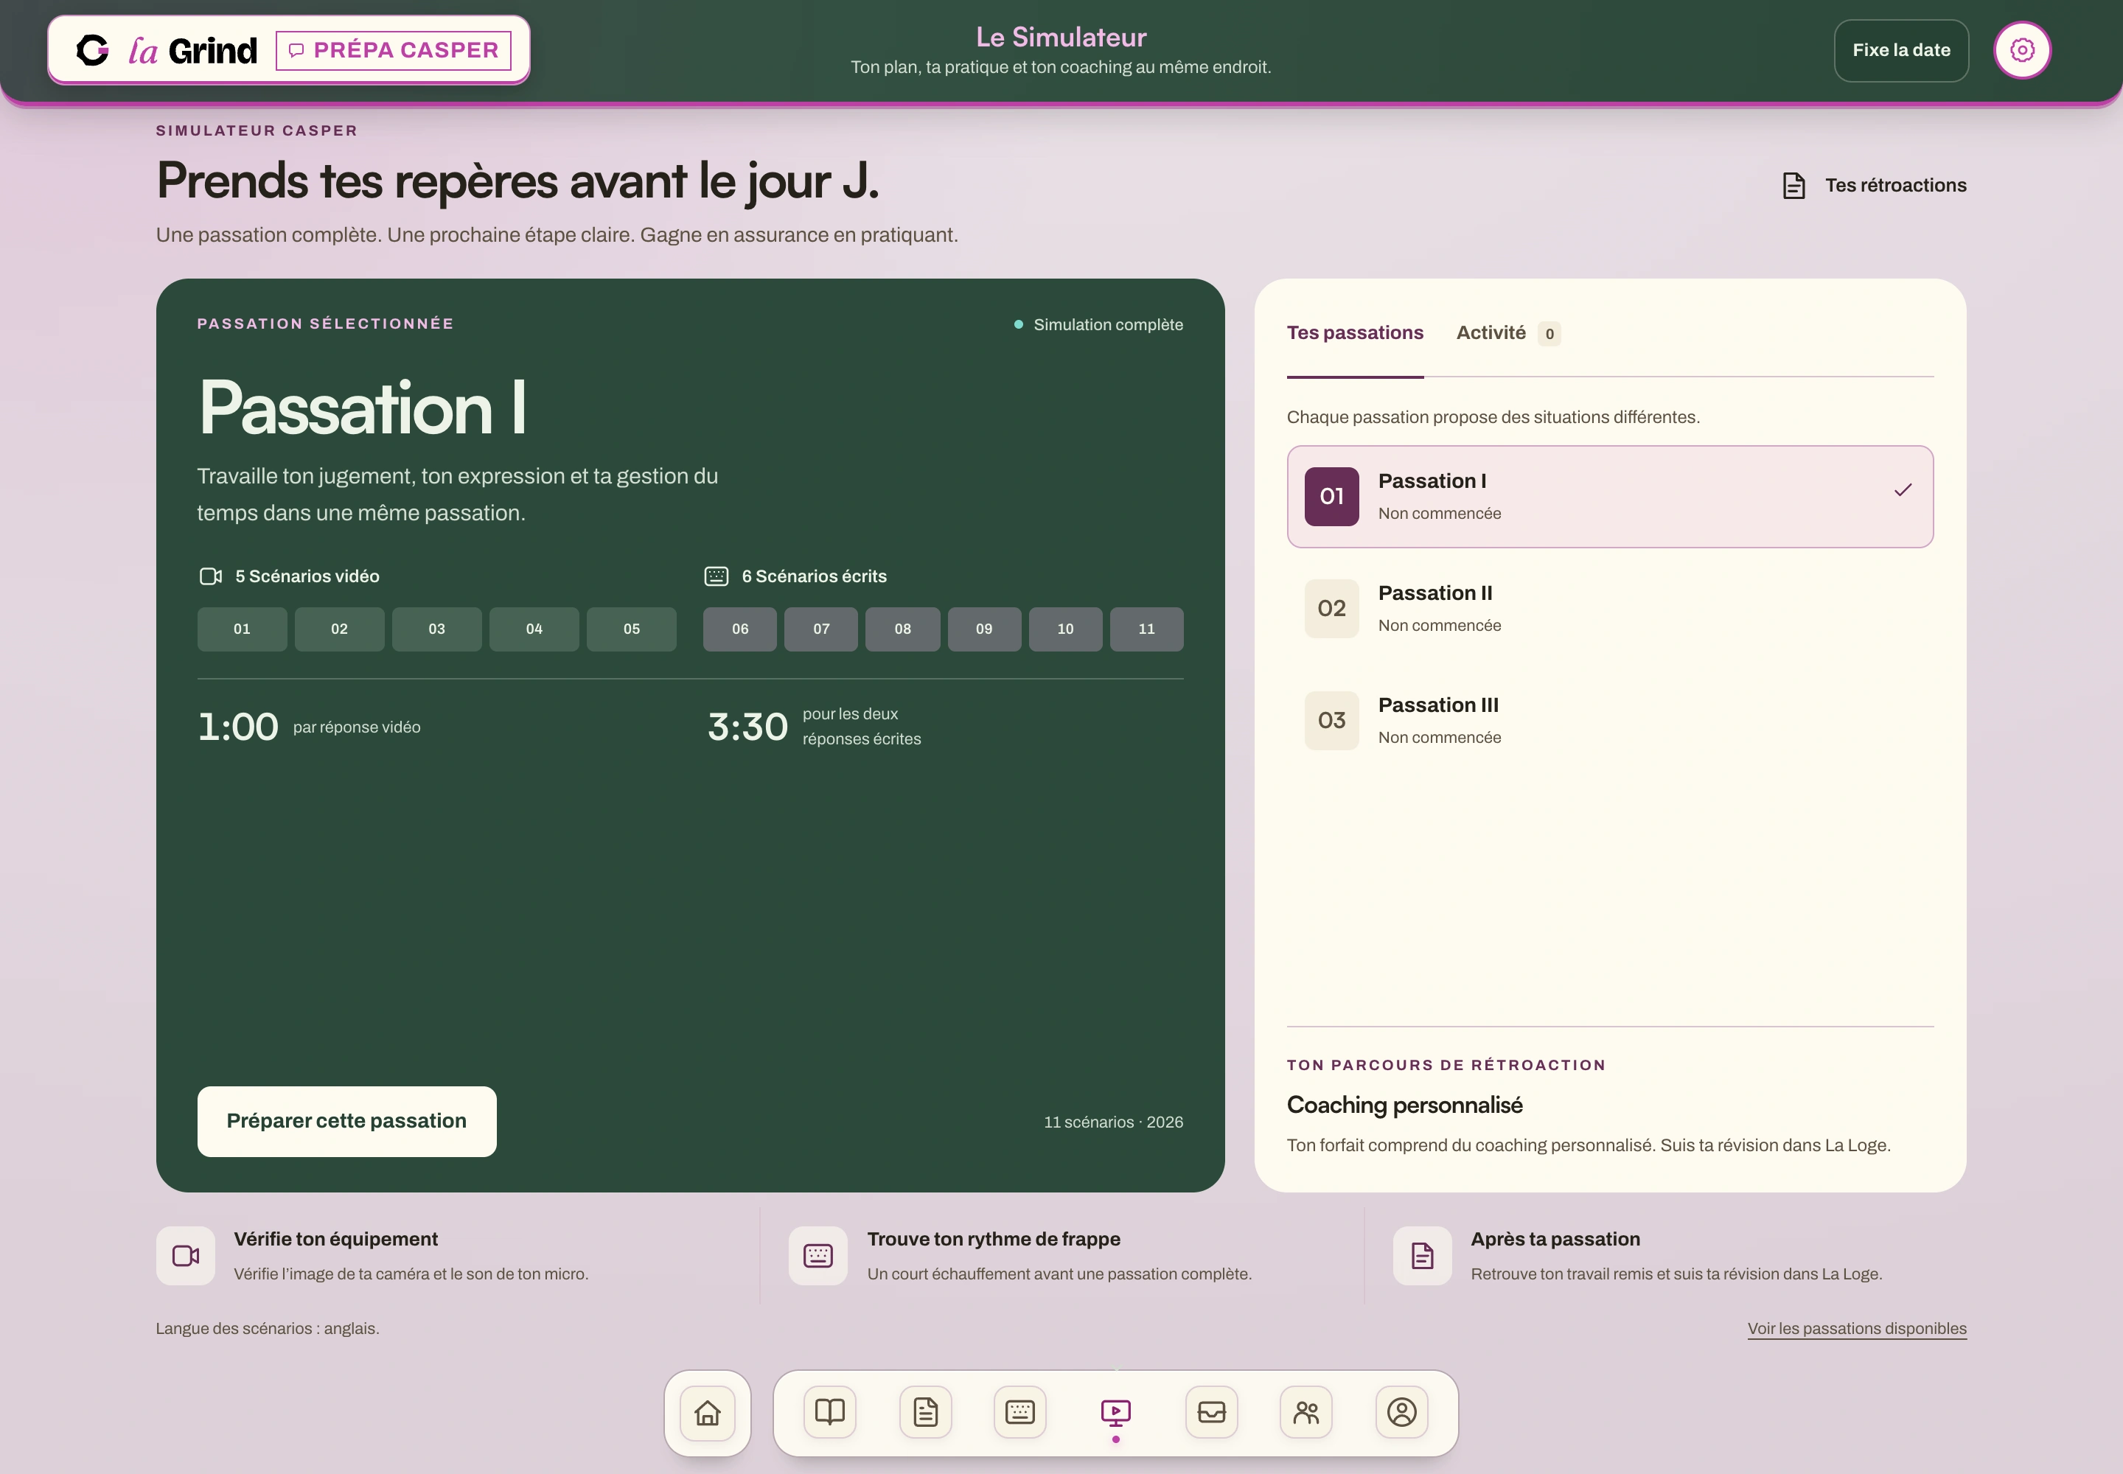The height and width of the screenshot is (1474, 2123).
Task: Click written scenario chip 07
Action: pyautogui.click(x=821, y=630)
